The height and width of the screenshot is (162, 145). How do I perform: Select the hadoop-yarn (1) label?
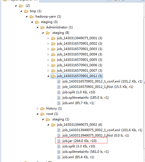[48, 16]
